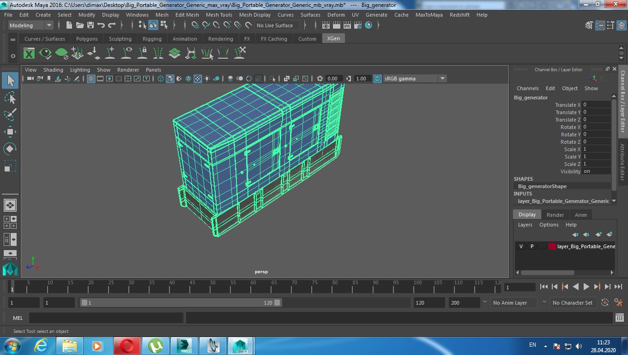Click the XGen window icon on shelf
Viewport: 628px width, 355px height.
tap(29, 53)
